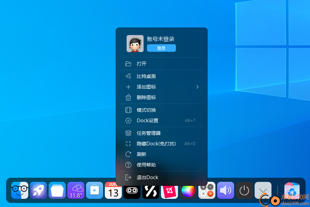Image resolution: width=310 pixels, height=207 pixels.
Task: Click the Alt+T shortcut label
Action: click(190, 121)
